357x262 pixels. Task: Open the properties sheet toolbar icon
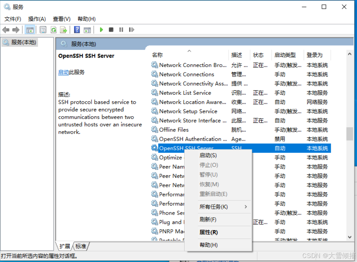(x=43, y=30)
